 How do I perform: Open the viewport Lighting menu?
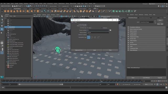pos(44,15)
